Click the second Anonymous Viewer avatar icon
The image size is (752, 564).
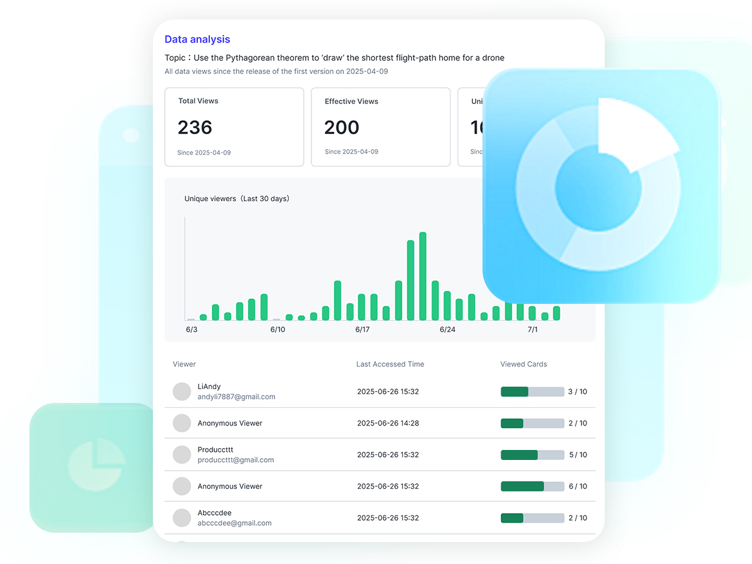182,486
